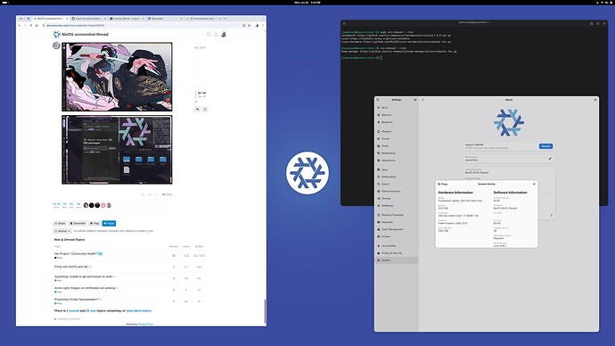Select Apps in Settings sidebar
The image size is (615, 346).
click(397, 169)
